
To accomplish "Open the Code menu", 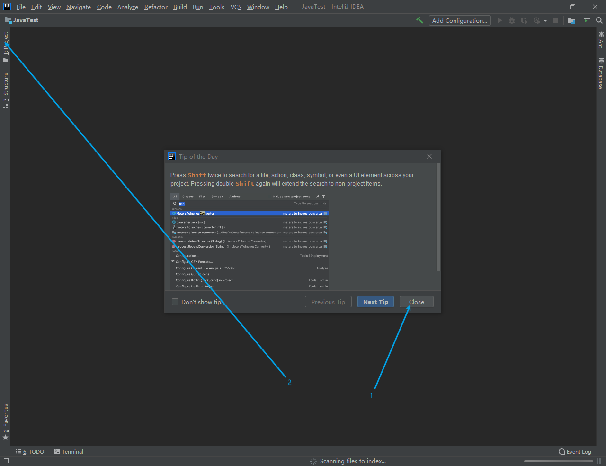I will [104, 7].
